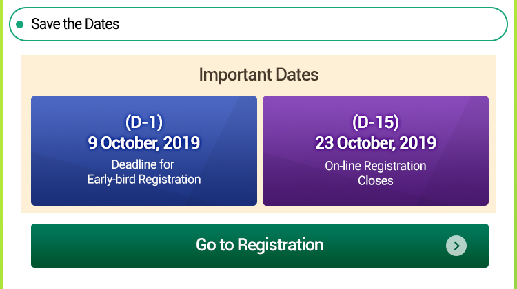Click the (D-15) countdown label
This screenshot has width=517, height=289.
pyautogui.click(x=376, y=122)
